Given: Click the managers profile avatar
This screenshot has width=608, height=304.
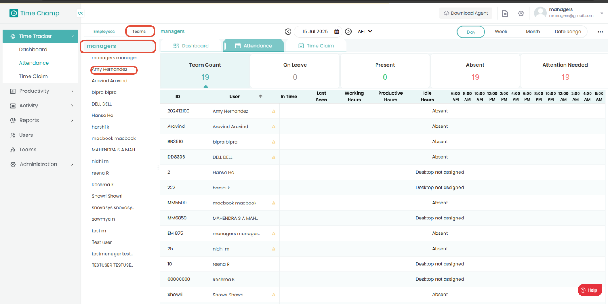Looking at the screenshot, I should click(x=540, y=13).
